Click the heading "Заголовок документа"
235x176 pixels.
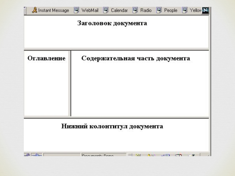point(112,23)
